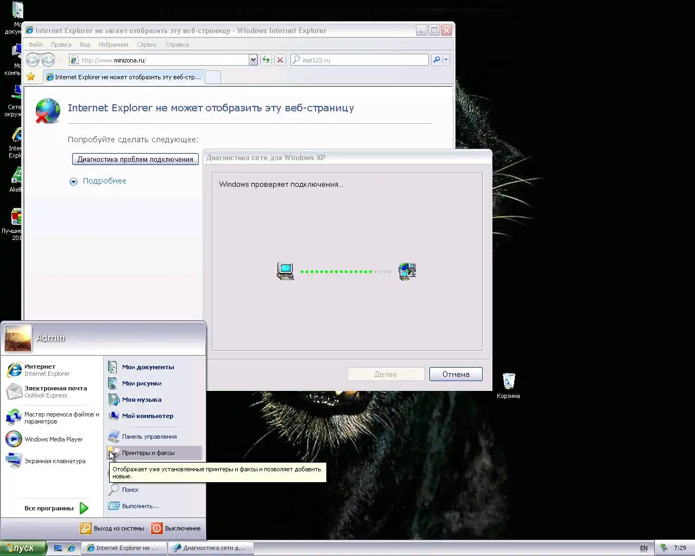Click the EN language indicator in taskbar

tap(644, 548)
